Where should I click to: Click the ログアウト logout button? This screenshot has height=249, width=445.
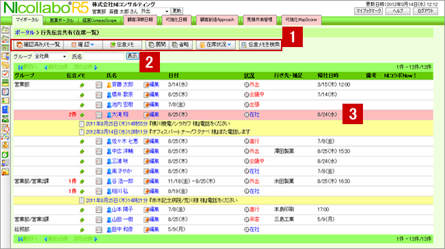[425, 11]
